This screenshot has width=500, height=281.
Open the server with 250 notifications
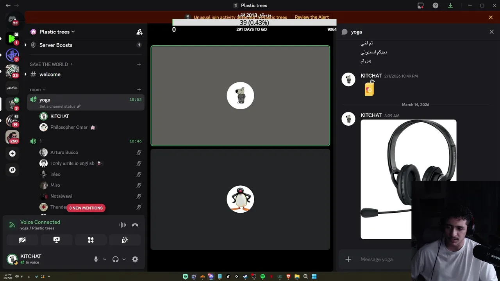12,137
